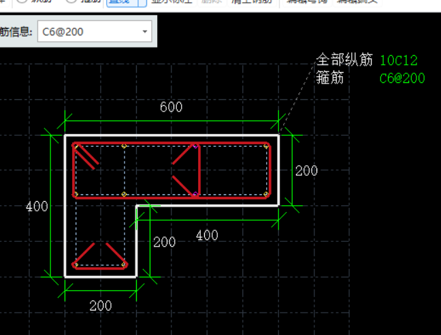Click the 400 dimension below the flange
441x335 pixels.
(207, 235)
